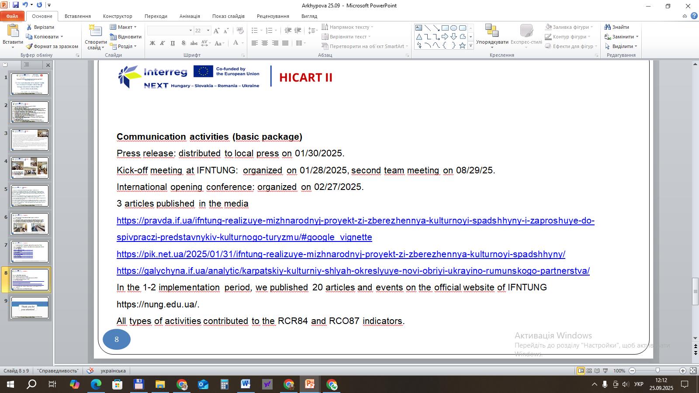Click the Cut scissors icon
Image resolution: width=699 pixels, height=393 pixels.
tap(29, 27)
